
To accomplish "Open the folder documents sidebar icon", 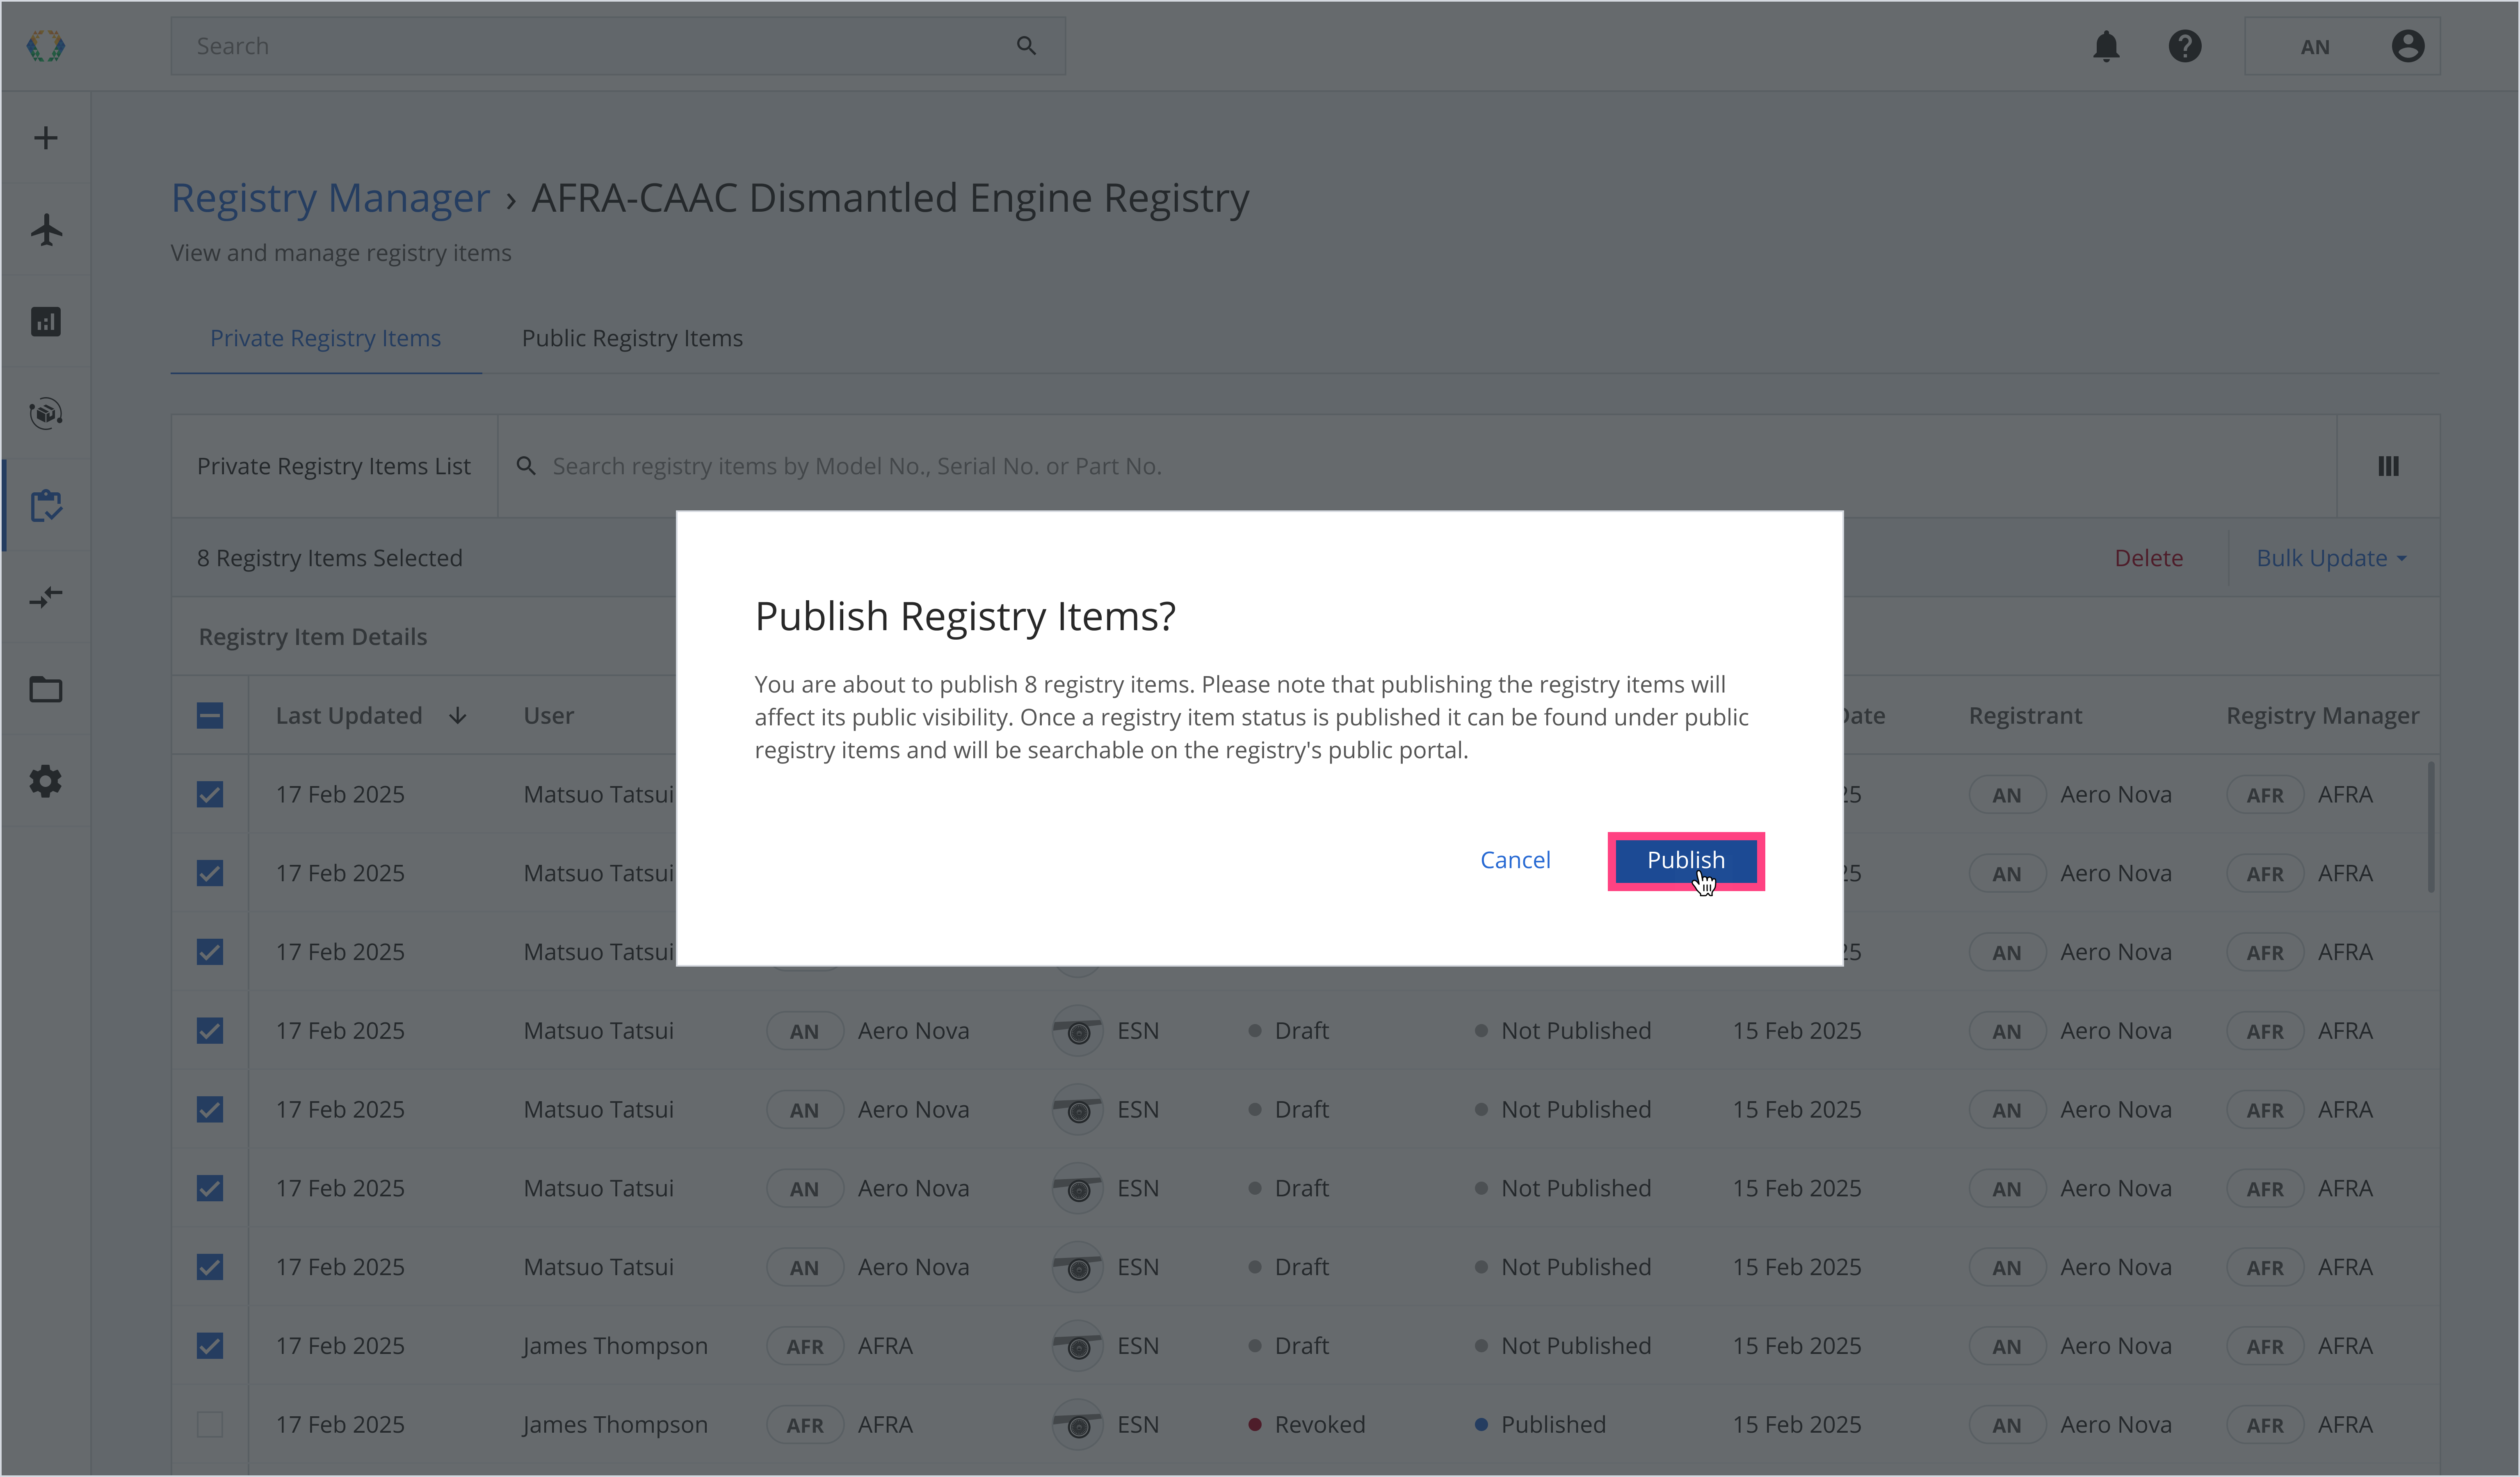I will (46, 690).
